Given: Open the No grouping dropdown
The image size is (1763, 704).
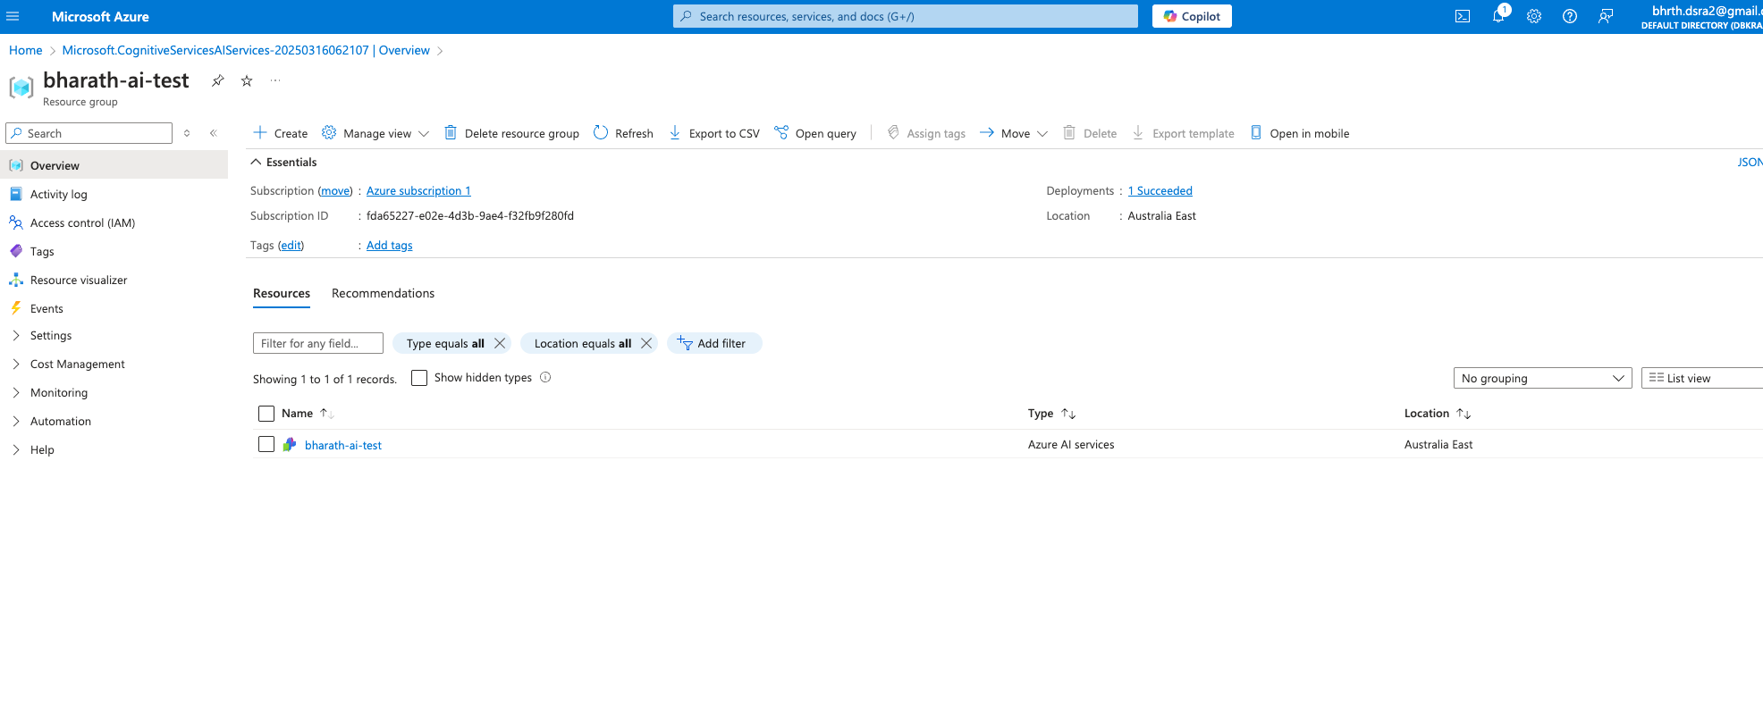Looking at the screenshot, I should click(x=1543, y=378).
